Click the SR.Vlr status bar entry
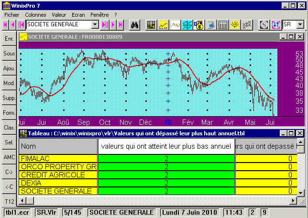The width and height of the screenshot is (308, 218). (x=47, y=212)
